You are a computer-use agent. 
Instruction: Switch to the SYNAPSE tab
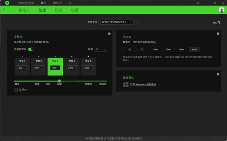(x=26, y=3)
